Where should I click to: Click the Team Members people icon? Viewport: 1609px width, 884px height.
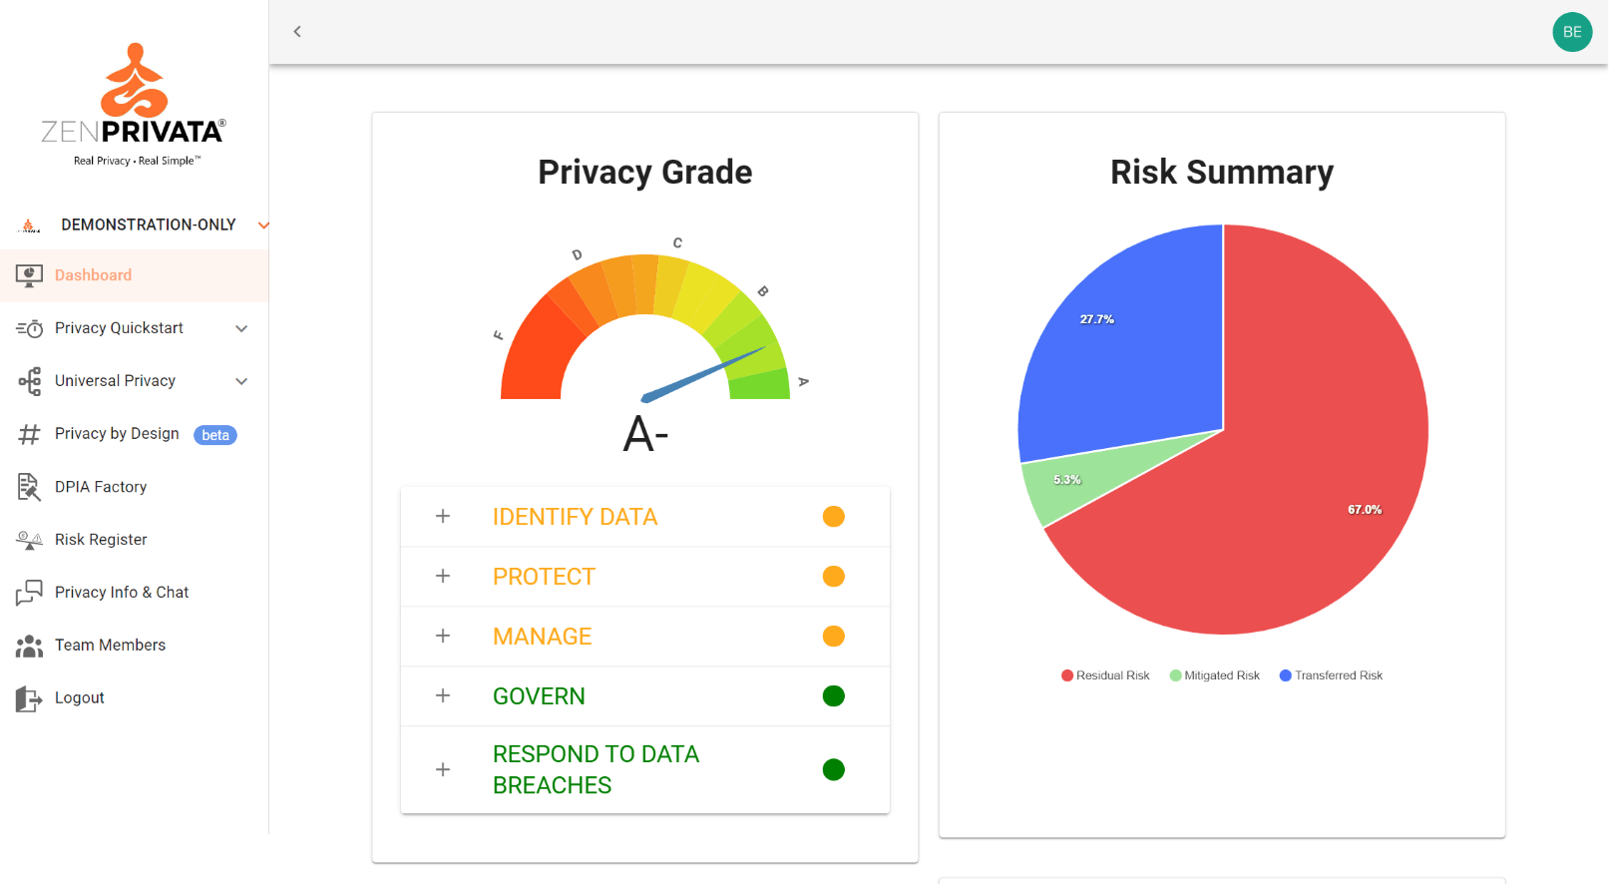(x=29, y=646)
